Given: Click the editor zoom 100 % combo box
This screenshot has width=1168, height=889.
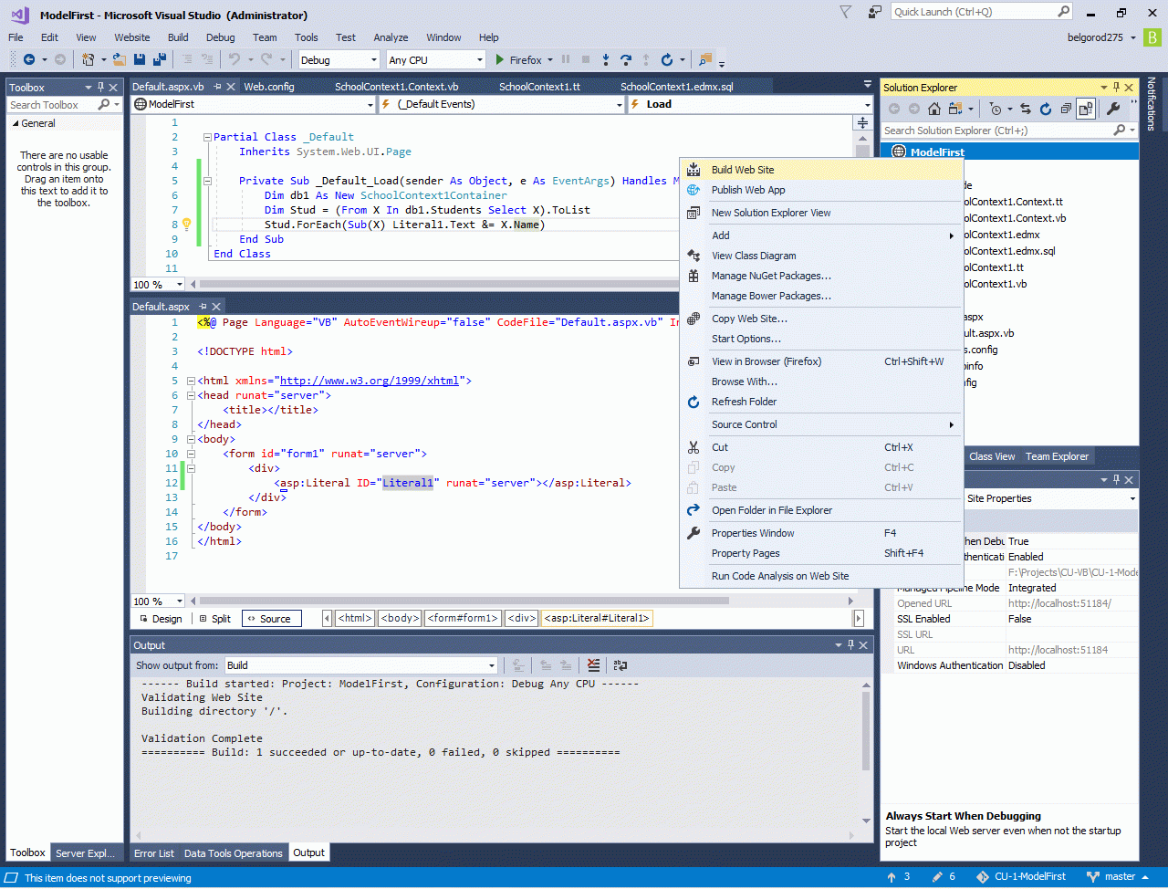Looking at the screenshot, I should (x=159, y=285).
